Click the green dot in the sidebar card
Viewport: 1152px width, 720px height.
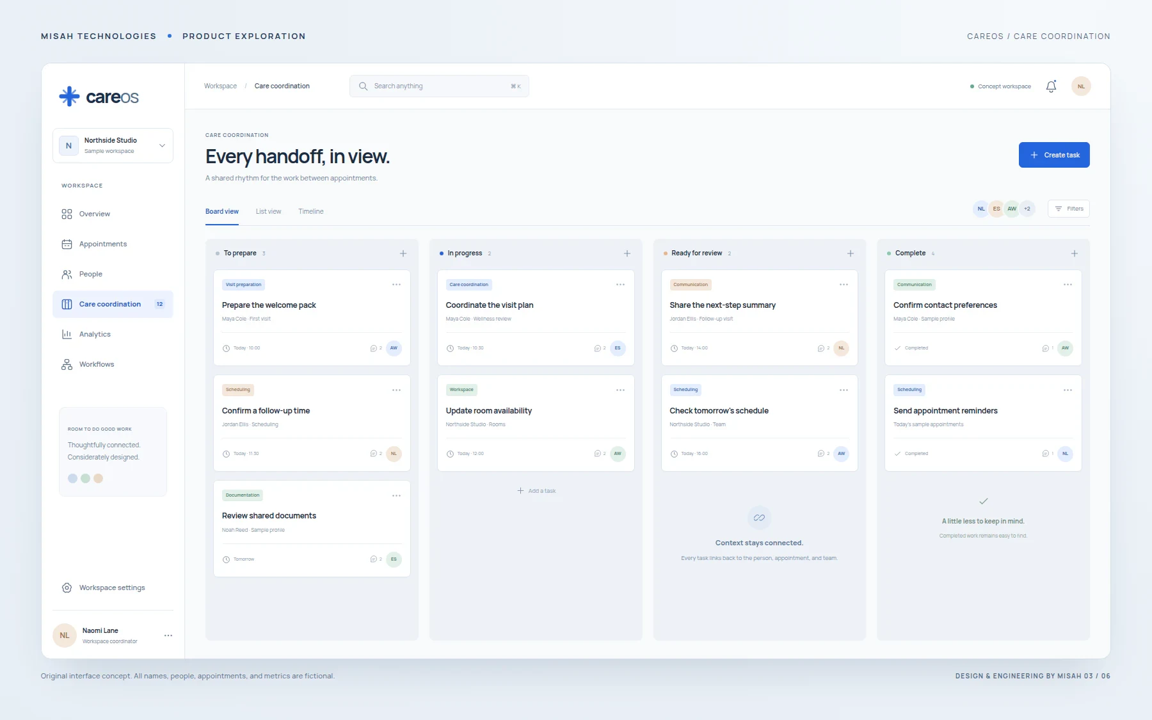[85, 479]
